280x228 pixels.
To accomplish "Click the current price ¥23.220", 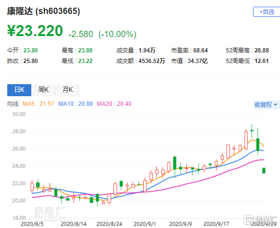I will coord(35,31).
